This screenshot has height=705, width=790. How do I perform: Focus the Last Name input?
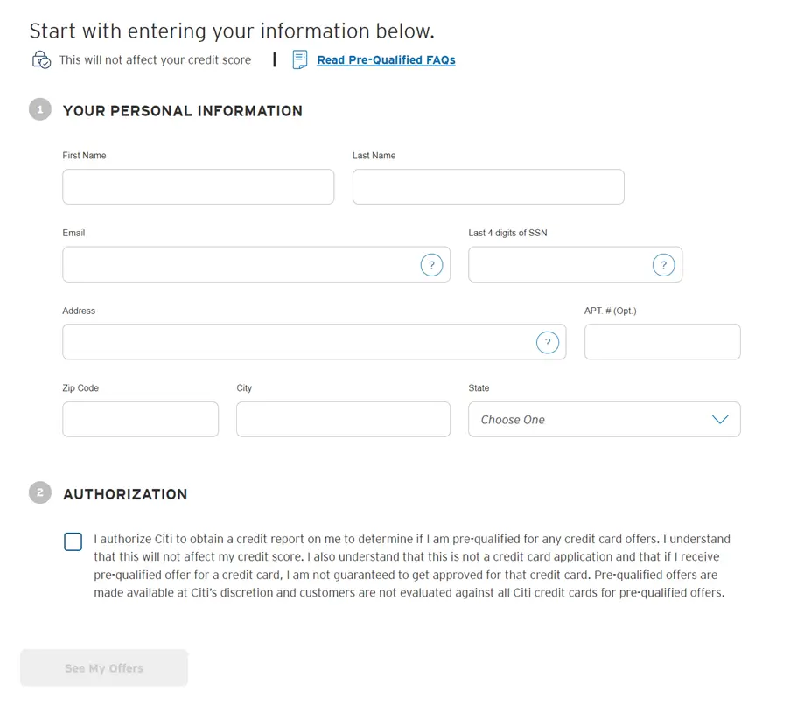[488, 187]
